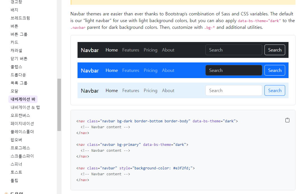This screenshot has height=194, width=300.
Task: Select 드롭다운 sidebar link
Action: (x=18, y=75)
